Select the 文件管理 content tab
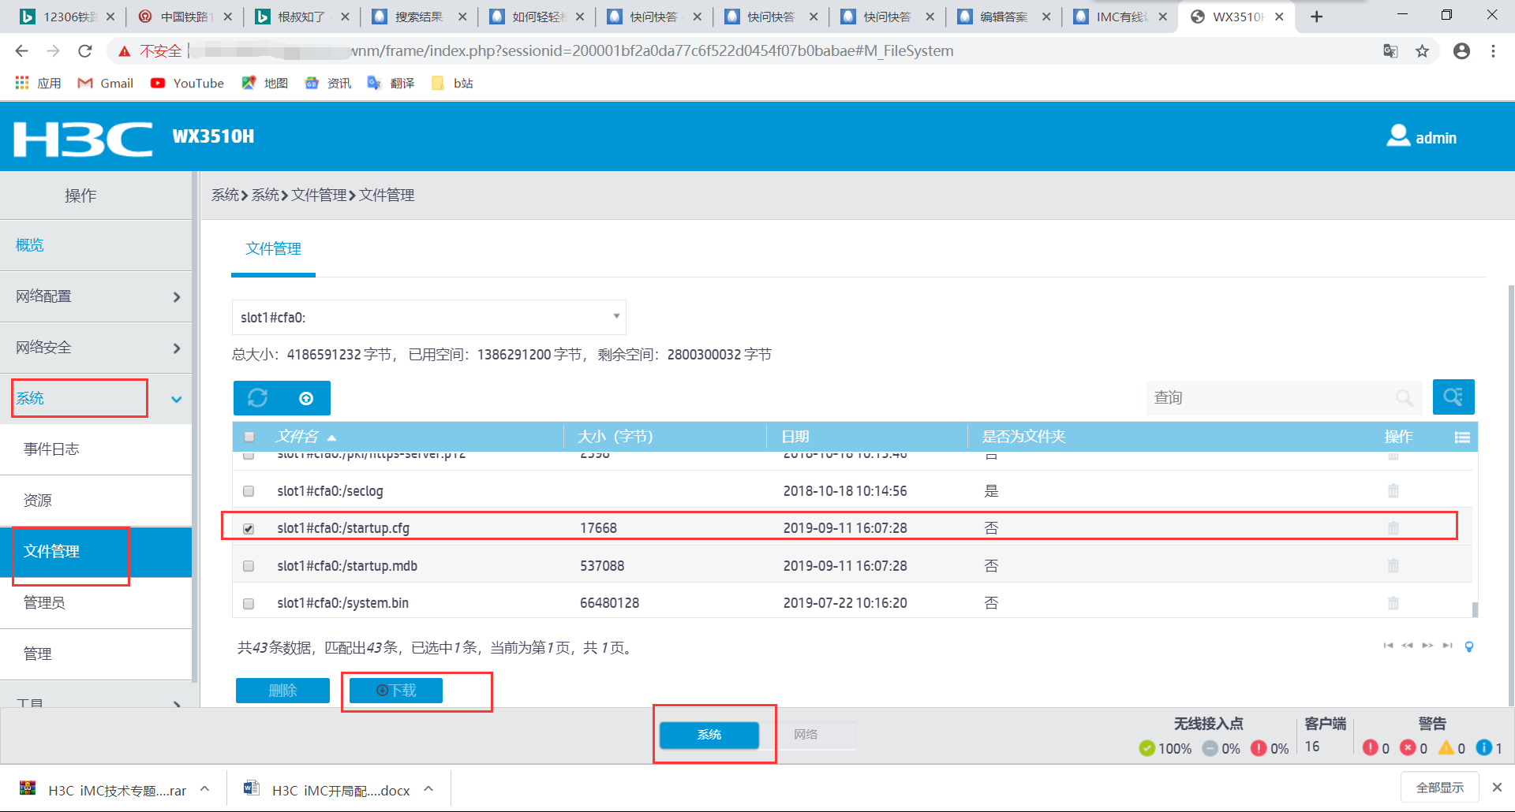1515x812 pixels. 273,249
